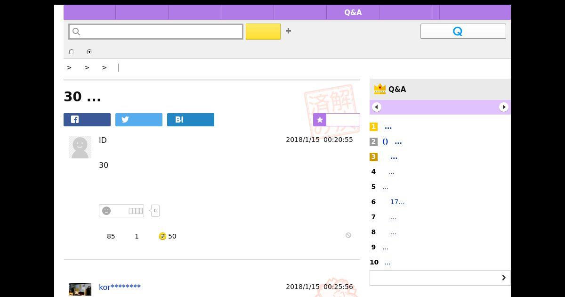The height and width of the screenshot is (297, 565).
Task: Click the Q question button at top right
Action: 463,31
